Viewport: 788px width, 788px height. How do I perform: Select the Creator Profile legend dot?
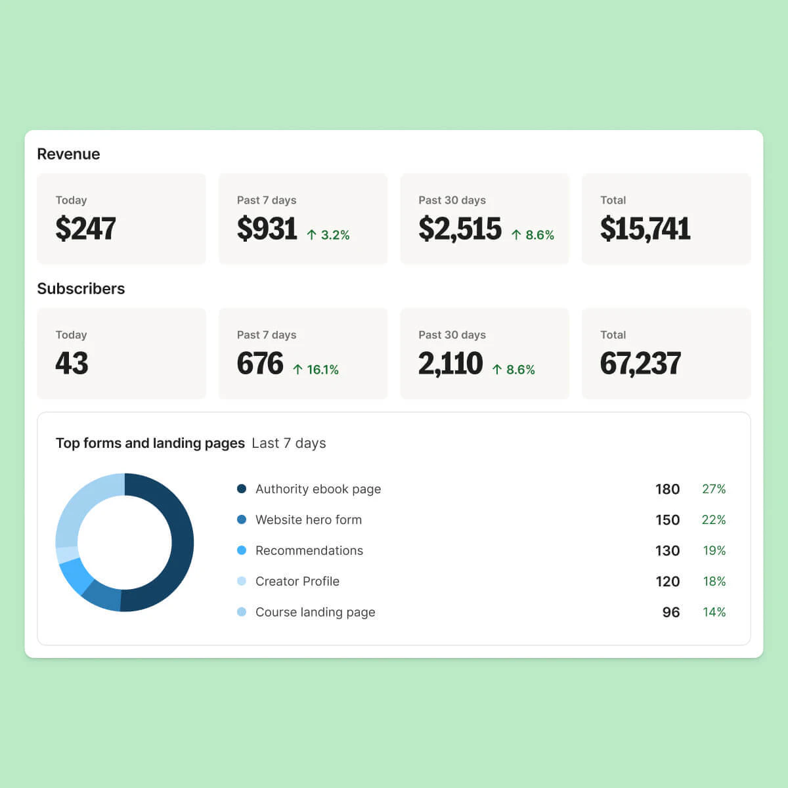[x=242, y=581]
